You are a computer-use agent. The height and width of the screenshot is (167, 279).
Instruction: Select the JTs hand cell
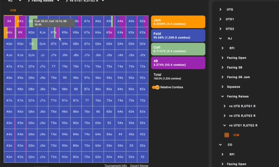click(x=54, y=55)
